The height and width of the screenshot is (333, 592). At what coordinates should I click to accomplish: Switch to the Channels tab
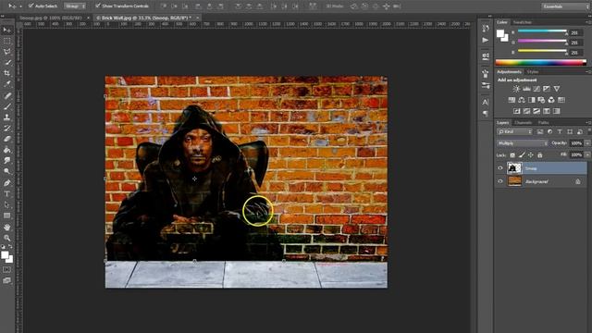coord(524,123)
